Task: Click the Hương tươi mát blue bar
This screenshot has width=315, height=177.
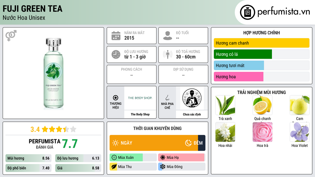Action: [239, 65]
